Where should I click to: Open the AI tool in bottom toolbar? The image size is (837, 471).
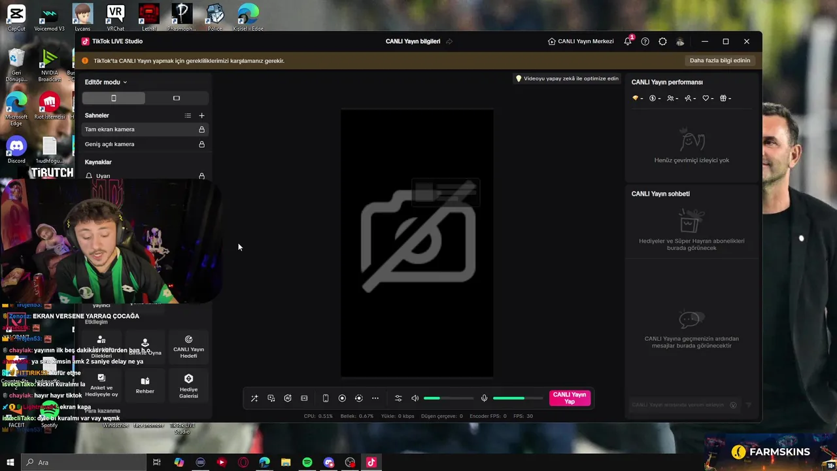(288, 398)
